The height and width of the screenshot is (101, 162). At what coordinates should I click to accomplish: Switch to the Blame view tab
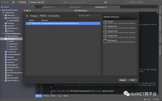[x=53, y=96]
